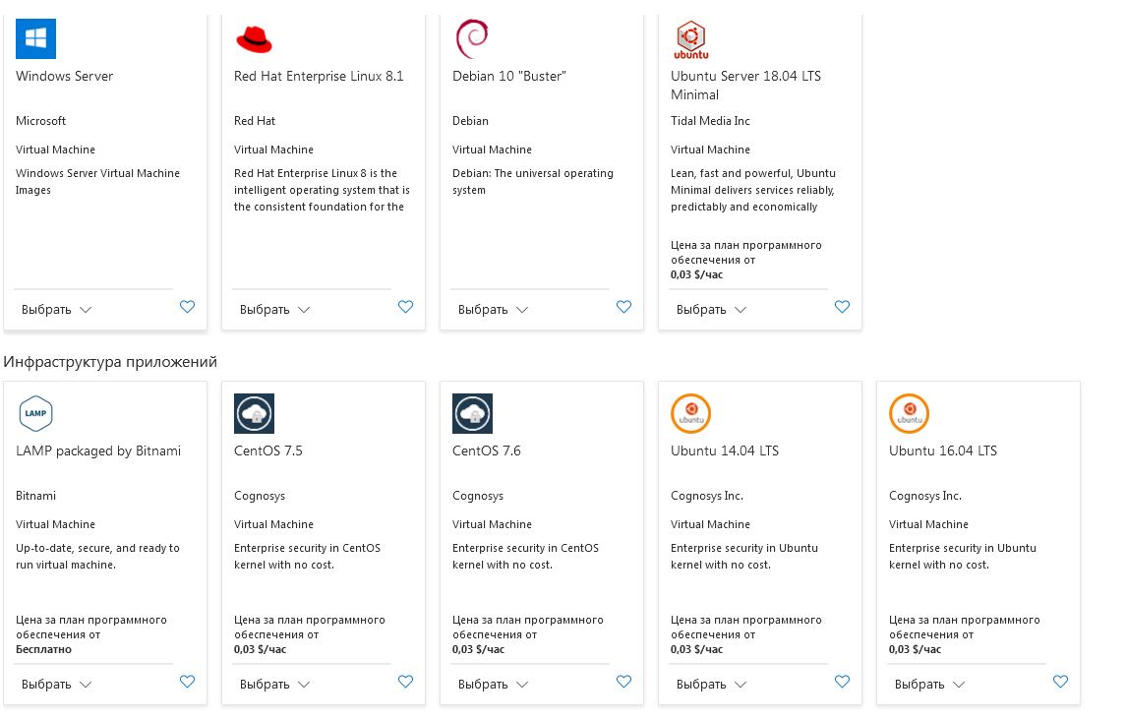Open Выбрать dropdown for Ubuntu 14.04 LTS
The image size is (1125, 720).
pos(712,685)
